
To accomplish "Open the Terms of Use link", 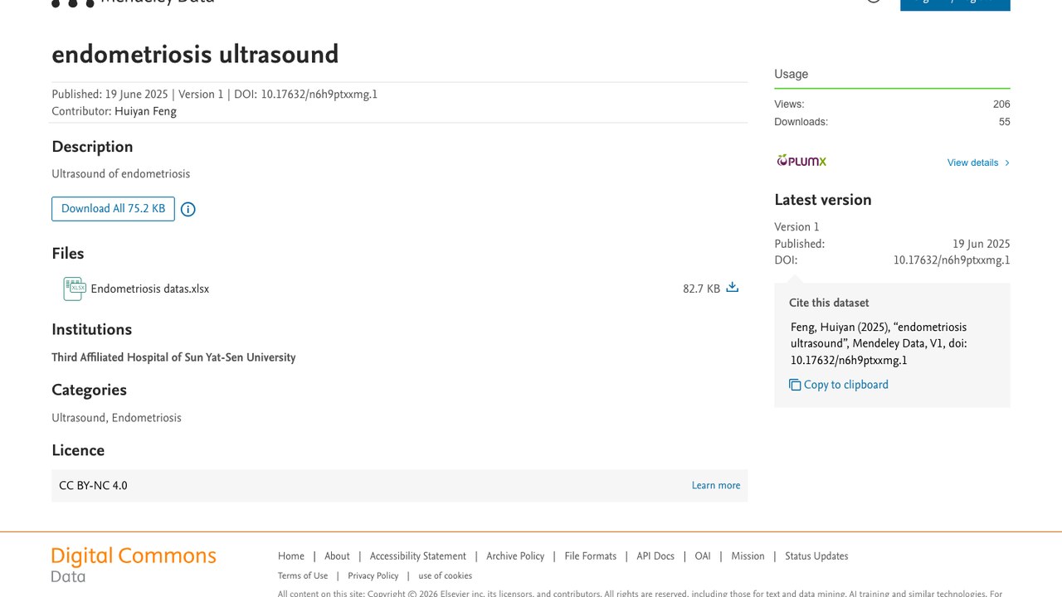I will [303, 576].
